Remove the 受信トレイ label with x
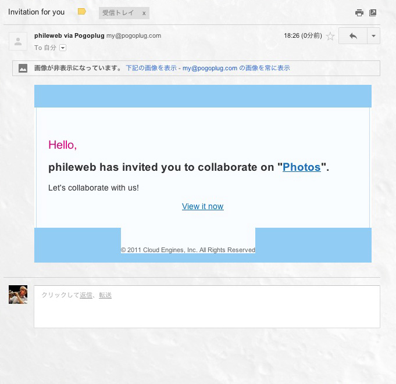 pyautogui.click(x=144, y=13)
